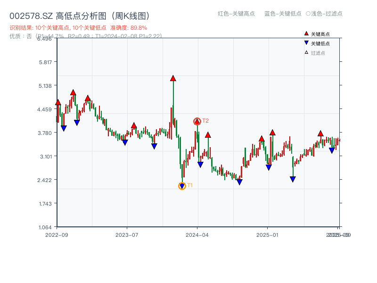Click the 6.496 value on the y-axis

(43, 39)
